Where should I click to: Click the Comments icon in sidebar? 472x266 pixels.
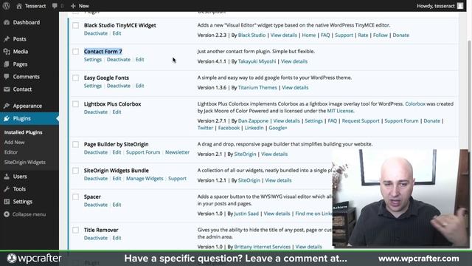(x=7, y=77)
